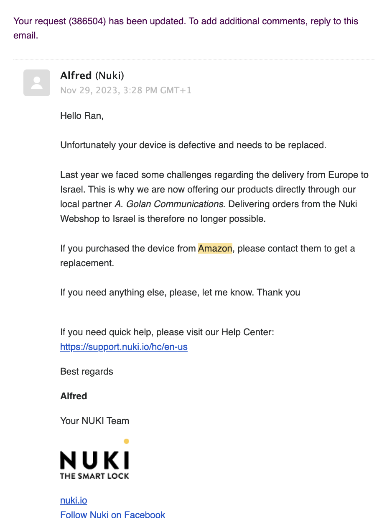Screen dimensions: 392x519
Task: Click the Best regards line
Action: tap(87, 372)
